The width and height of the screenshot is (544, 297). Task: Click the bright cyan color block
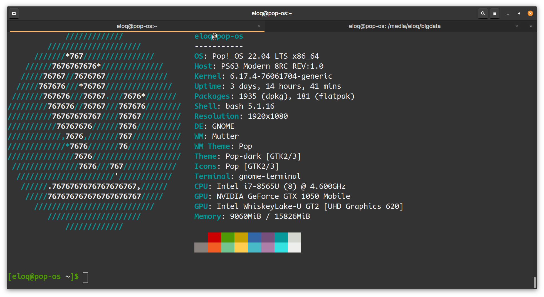281,247
